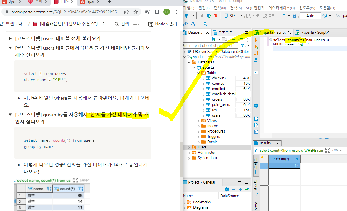Open the 도움말(H) menu
This screenshot has height=211, width=347.
click(x=327, y=8)
